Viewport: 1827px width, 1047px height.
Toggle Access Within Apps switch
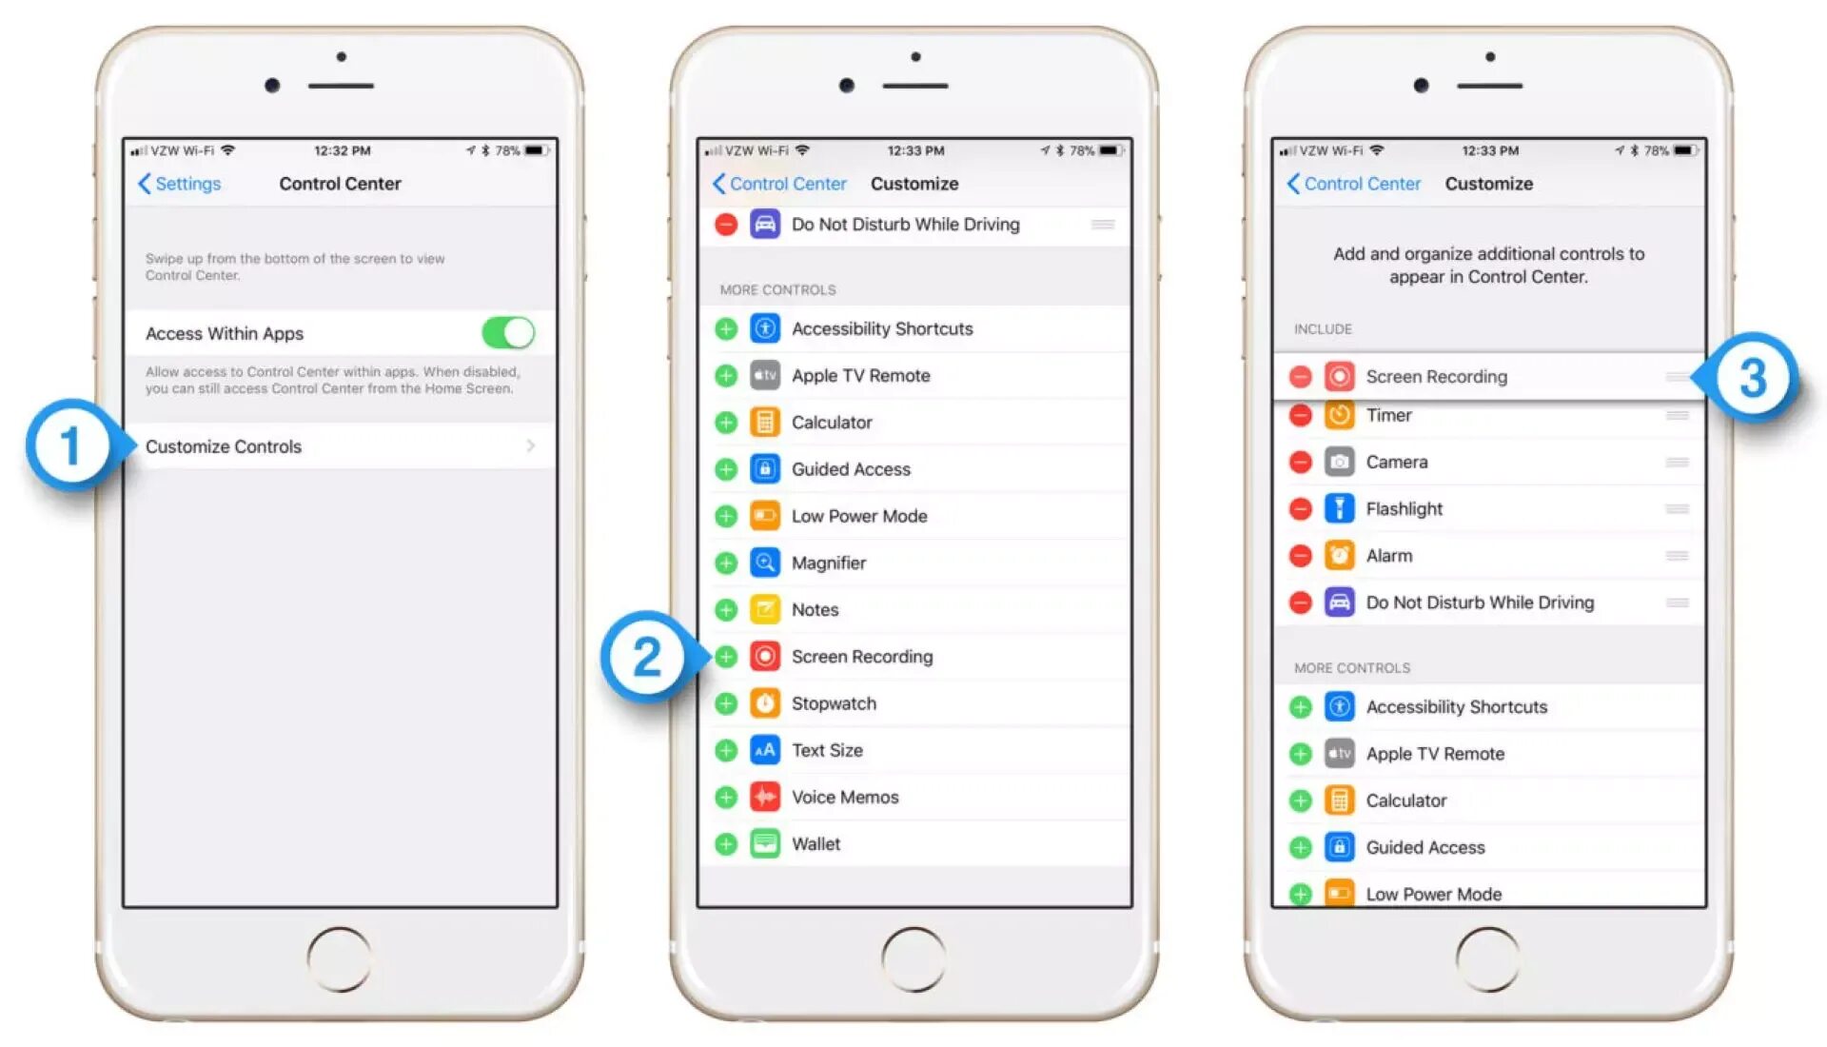tap(519, 329)
